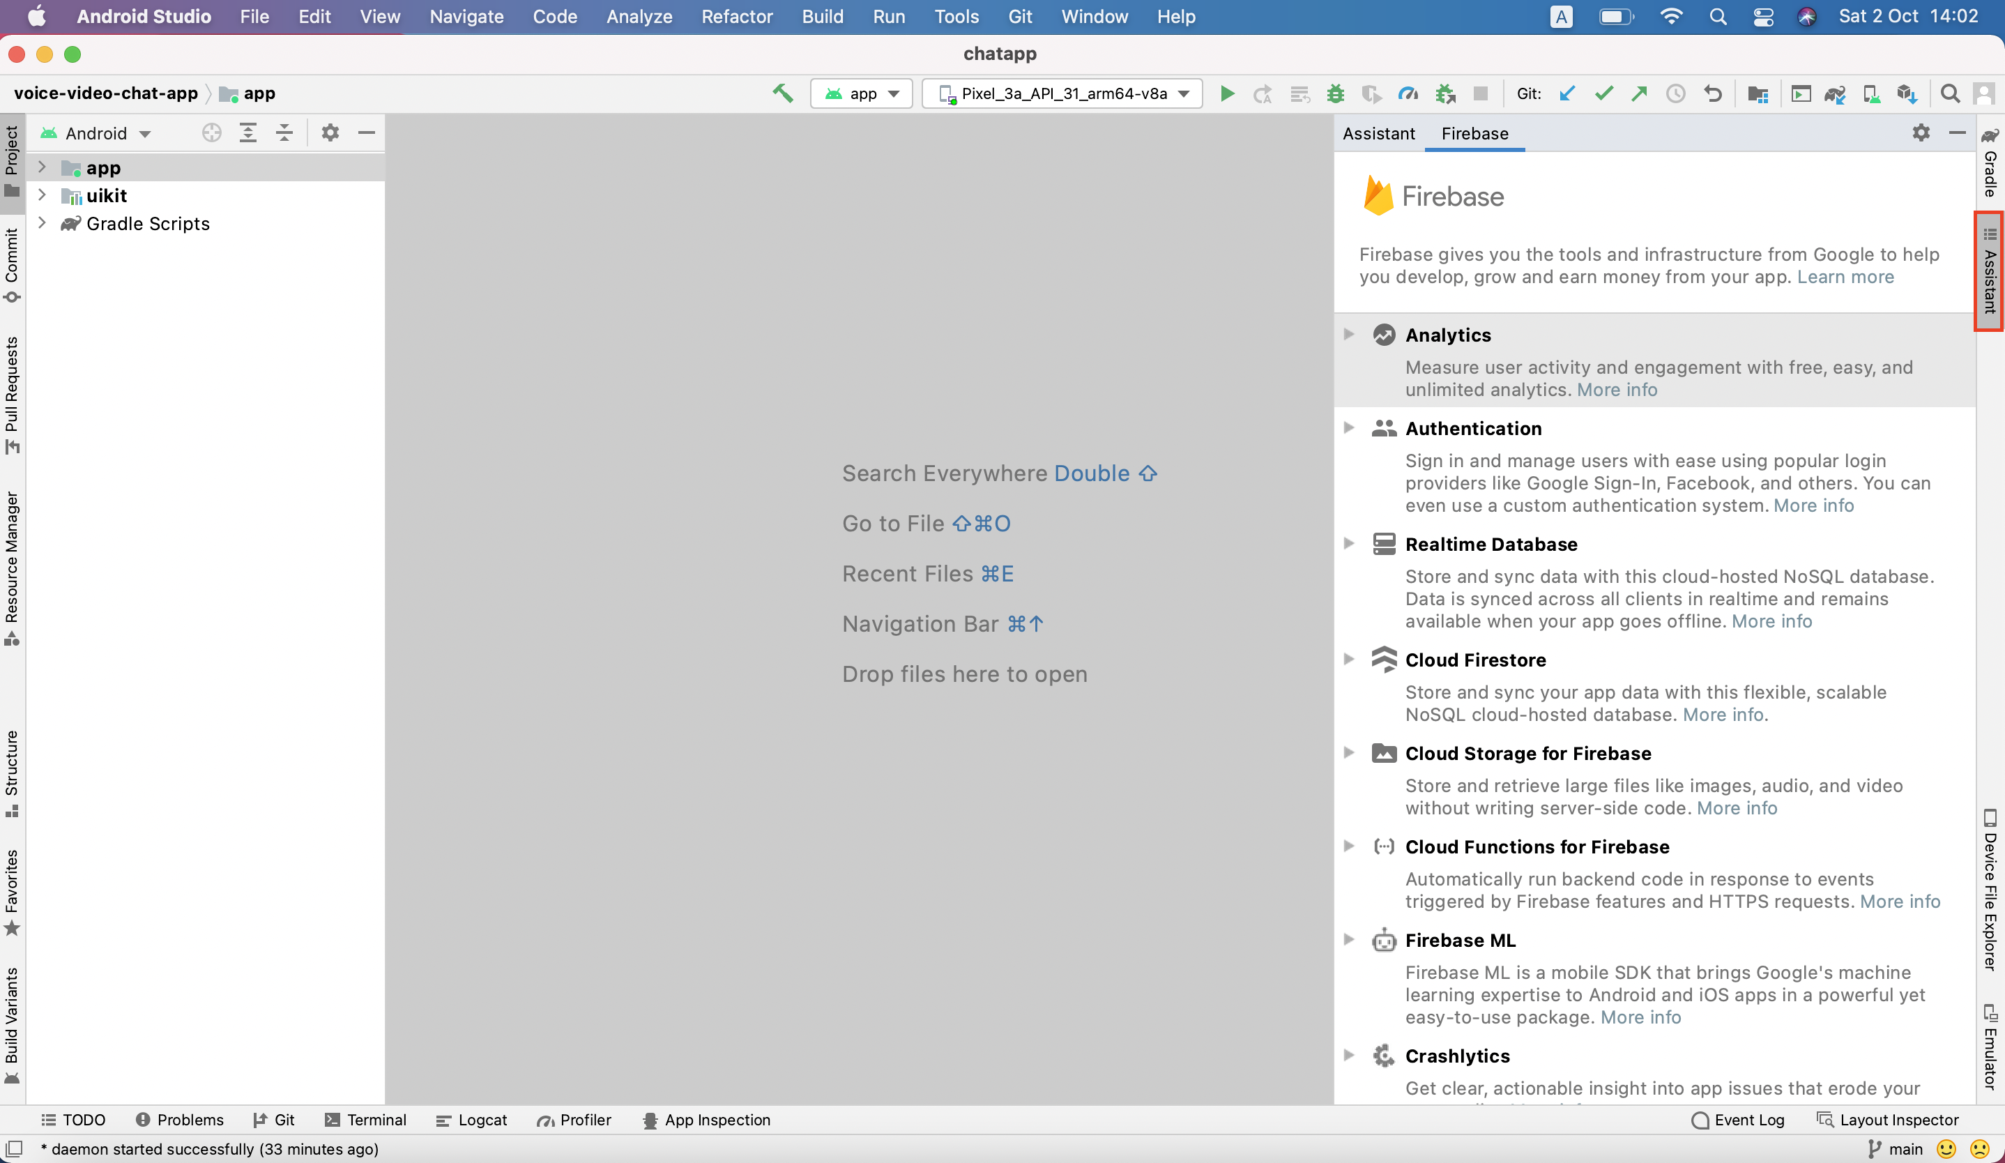This screenshot has height=1163, width=2005.
Task: Open Project panel settings gear
Action: tap(330, 133)
